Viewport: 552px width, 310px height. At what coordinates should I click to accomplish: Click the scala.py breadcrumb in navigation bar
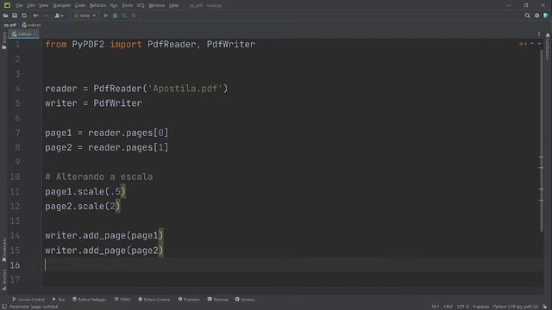(31, 25)
